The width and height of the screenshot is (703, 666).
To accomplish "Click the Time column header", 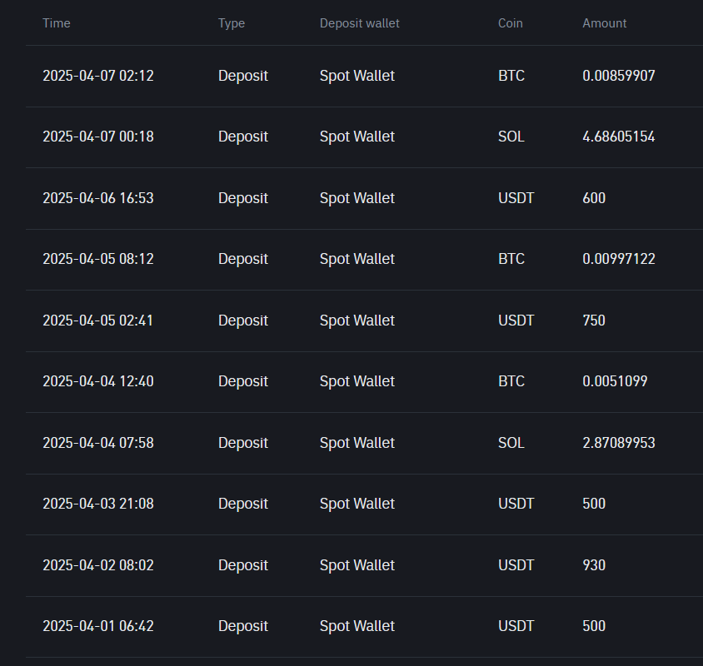I will point(57,23).
